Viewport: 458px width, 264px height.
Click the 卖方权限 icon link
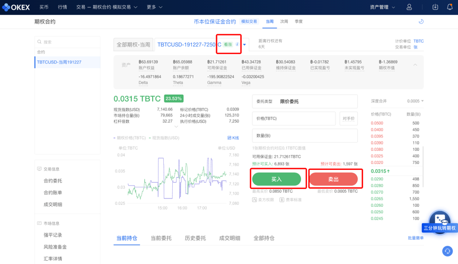263,200
